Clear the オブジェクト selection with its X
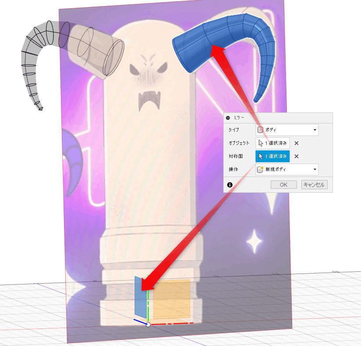Viewport: 361px width, 346px height. [x=297, y=143]
